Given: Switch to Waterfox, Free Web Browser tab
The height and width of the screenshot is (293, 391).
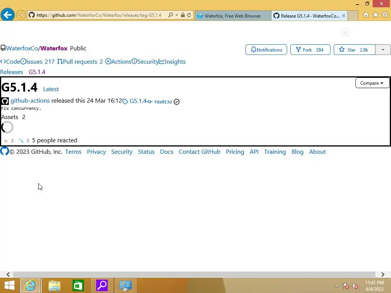Looking at the screenshot, I should click(x=233, y=16).
